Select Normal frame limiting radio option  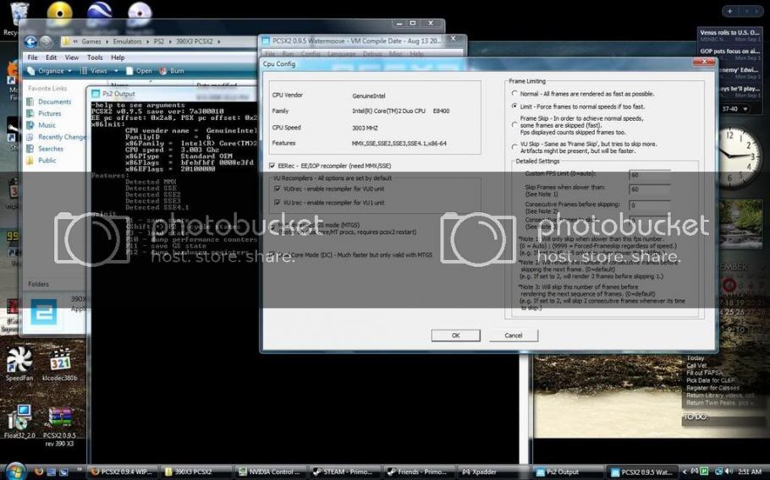tap(514, 93)
